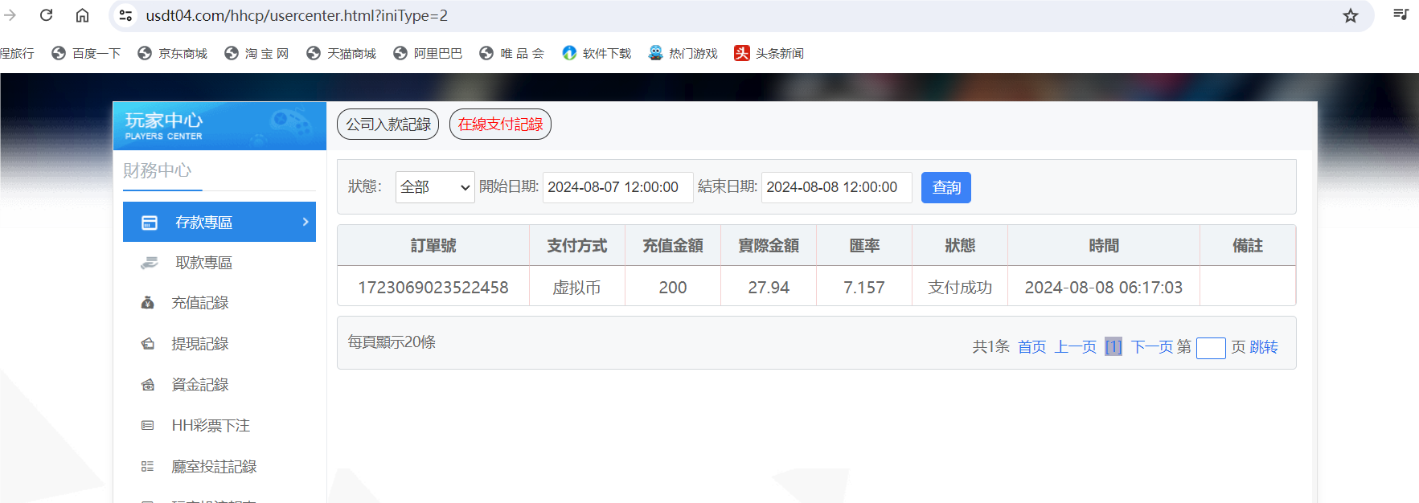Click the 查询 search button
This screenshot has width=1419, height=503.
[945, 187]
